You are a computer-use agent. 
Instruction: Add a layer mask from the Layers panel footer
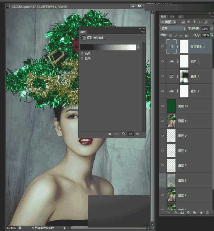[182, 213]
